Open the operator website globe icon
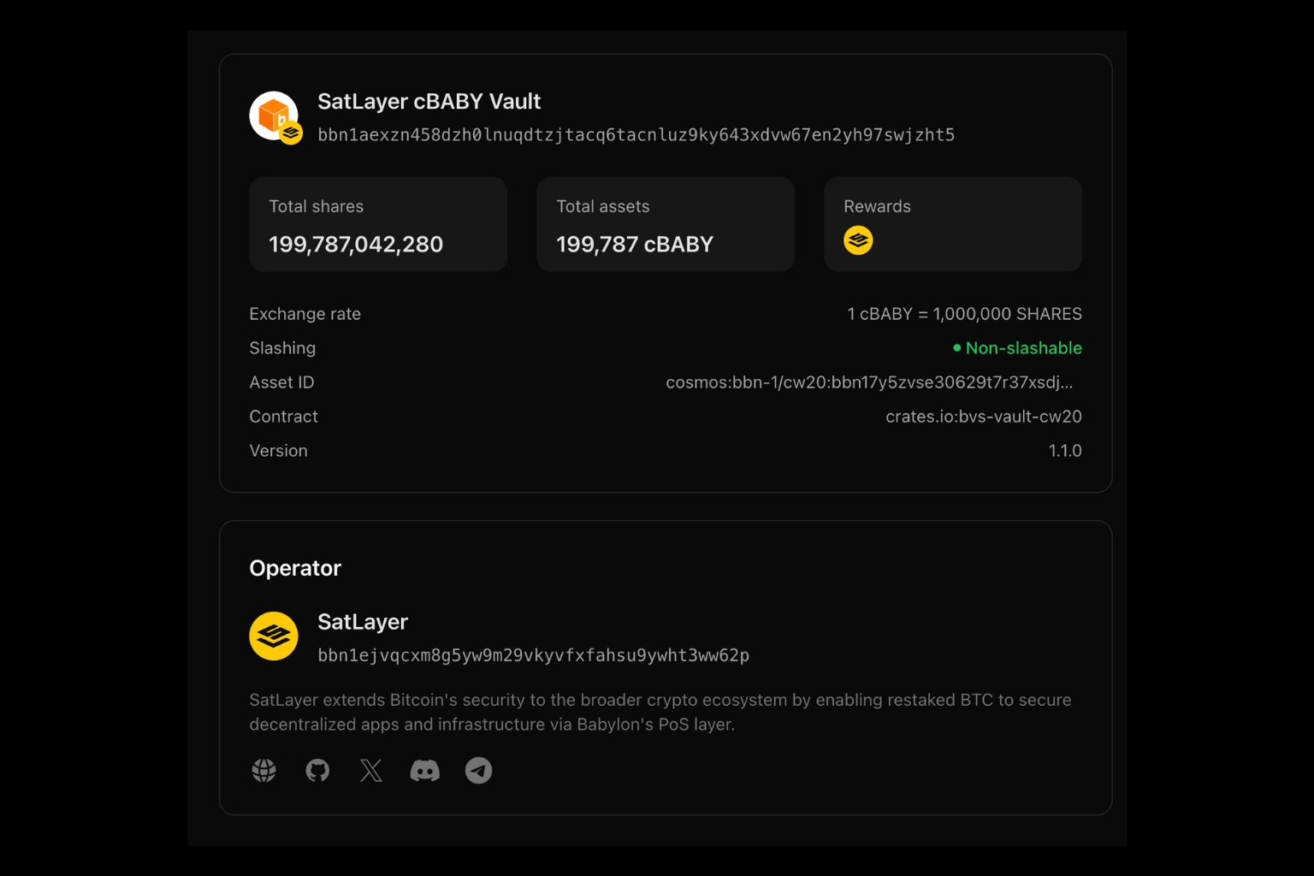1314x876 pixels. click(264, 771)
